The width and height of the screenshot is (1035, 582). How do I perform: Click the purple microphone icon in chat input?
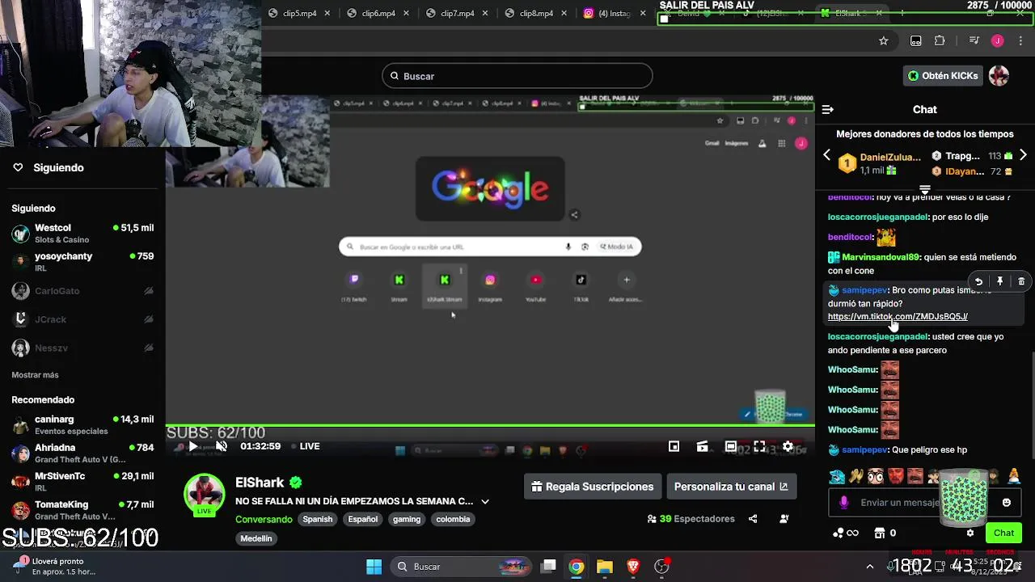[844, 502]
